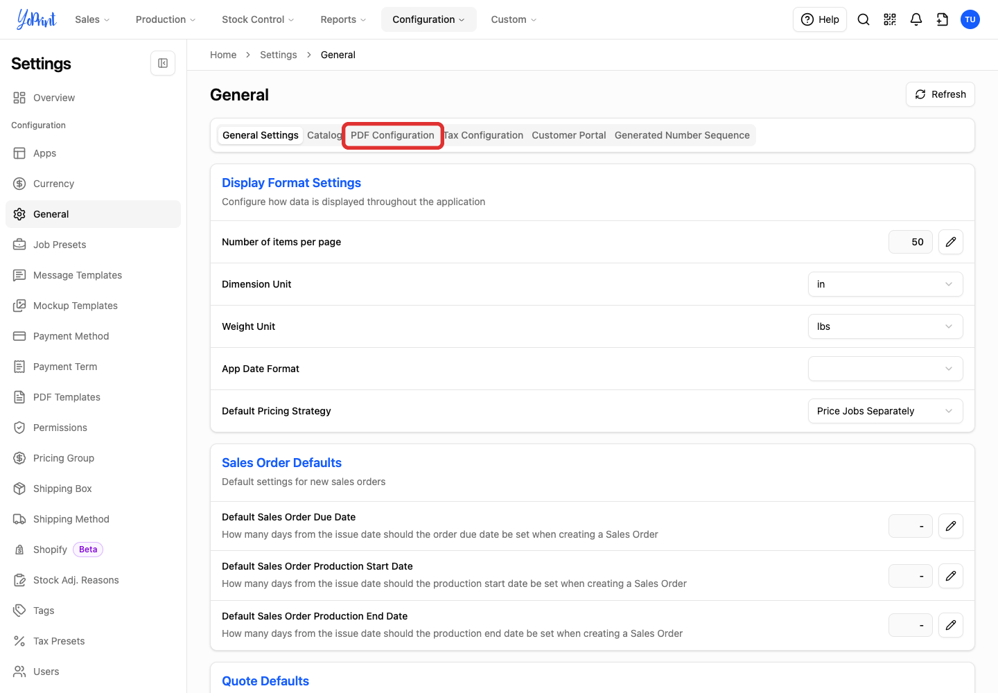The image size is (998, 693).
Task: Open Permissions settings
Action: pyautogui.click(x=93, y=428)
